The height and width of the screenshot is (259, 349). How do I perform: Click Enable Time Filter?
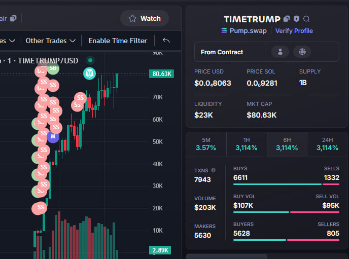(118, 41)
